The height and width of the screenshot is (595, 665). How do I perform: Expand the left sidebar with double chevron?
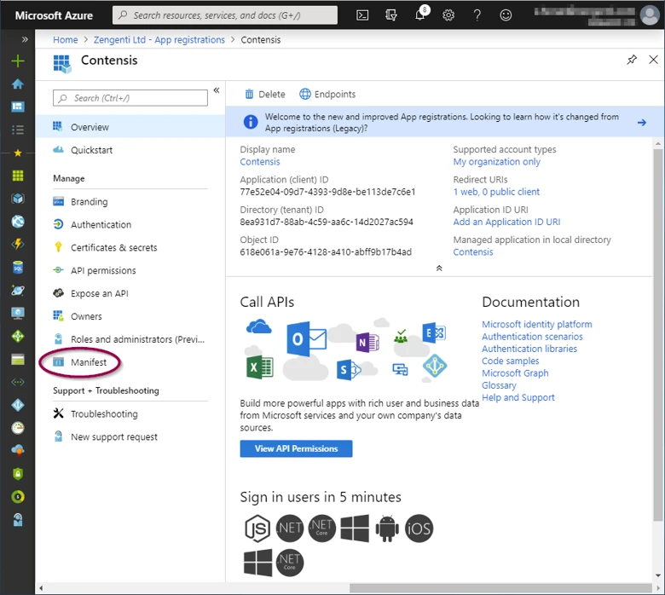point(25,39)
